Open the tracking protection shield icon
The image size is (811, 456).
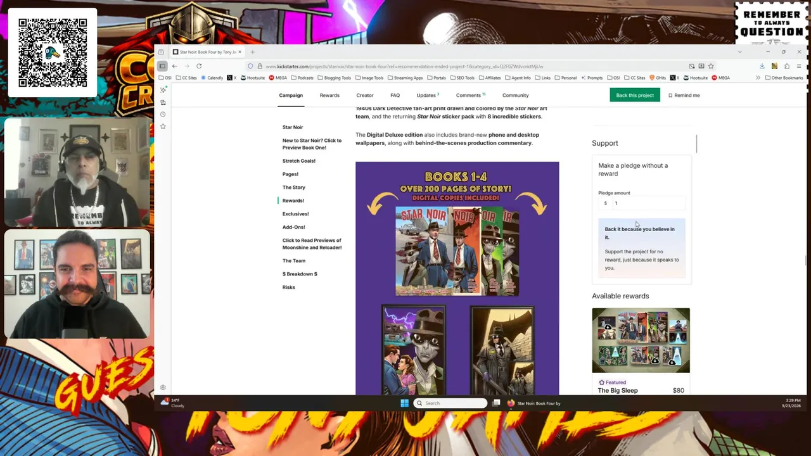pyautogui.click(x=251, y=66)
